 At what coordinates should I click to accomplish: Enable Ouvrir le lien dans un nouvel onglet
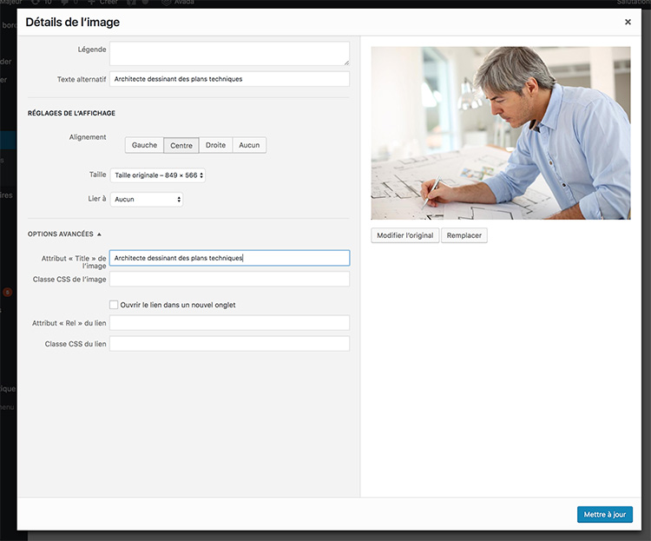(114, 305)
